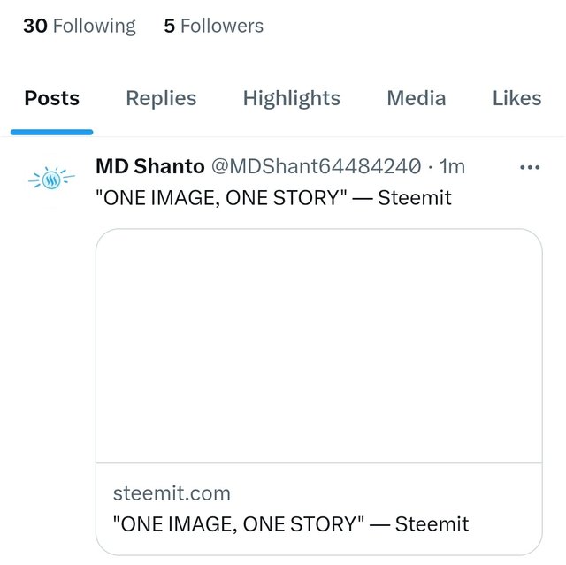Click the MD Shanto display name
The image size is (566, 565).
149,166
